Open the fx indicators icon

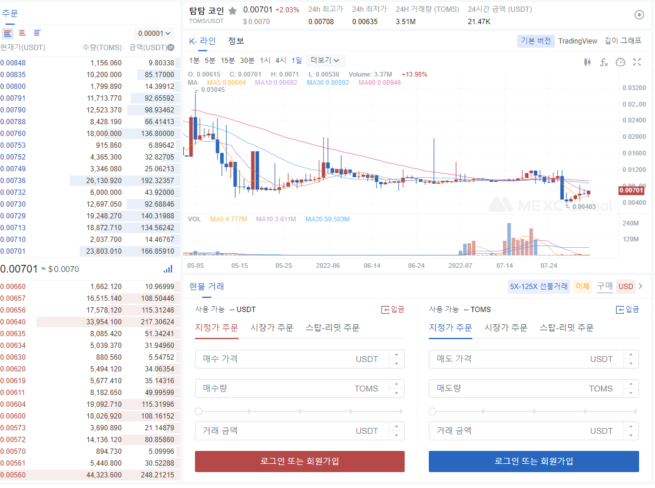click(x=604, y=62)
